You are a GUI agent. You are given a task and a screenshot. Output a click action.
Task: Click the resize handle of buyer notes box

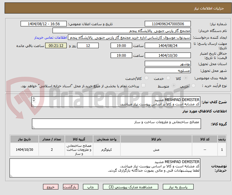[11, 176]
